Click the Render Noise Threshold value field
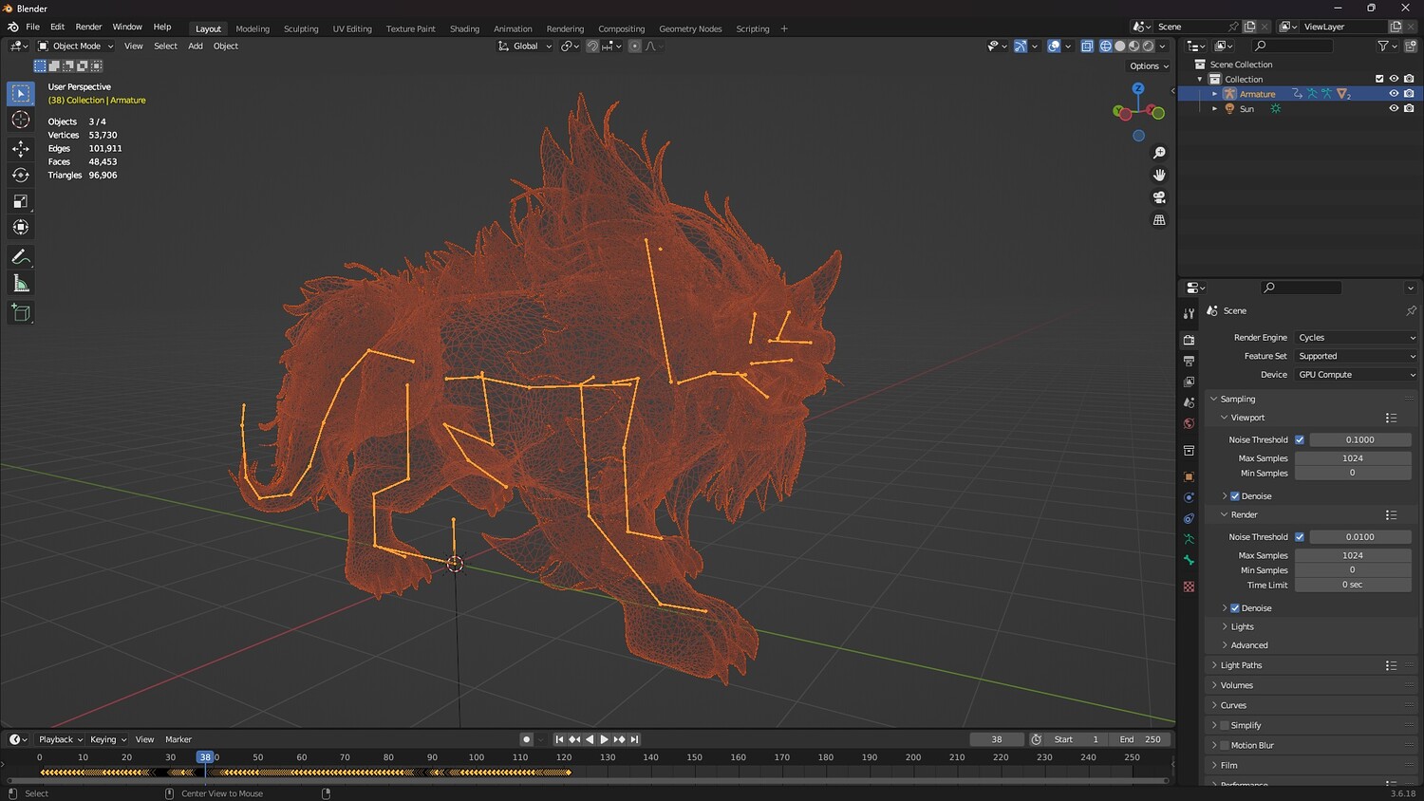The width and height of the screenshot is (1424, 801). [x=1360, y=537]
